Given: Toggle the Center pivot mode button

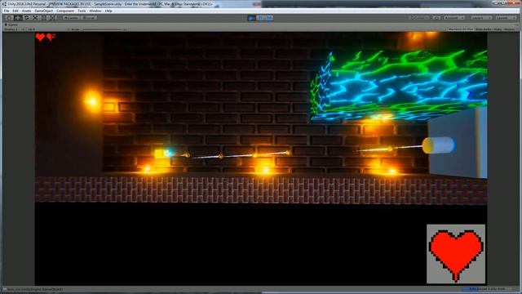Looking at the screenshot, I should click(x=71, y=18).
